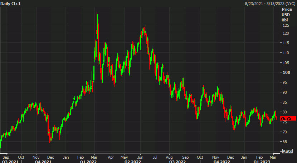
Task: Click the Sep label in Q3 2021
Action: click(6, 157)
